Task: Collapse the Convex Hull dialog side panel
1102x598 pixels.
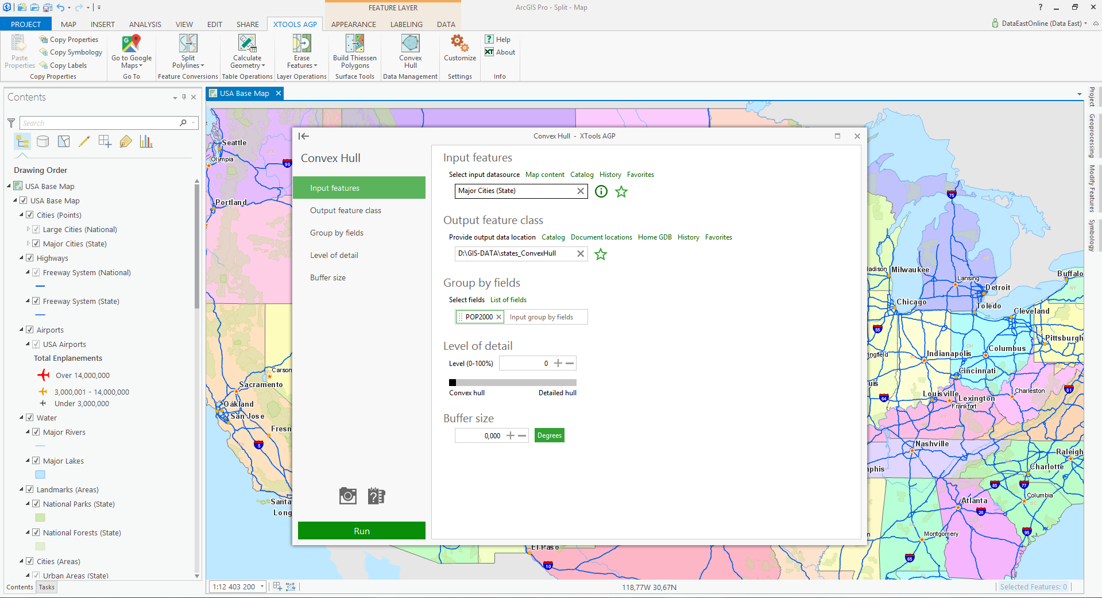Action: pyautogui.click(x=304, y=136)
